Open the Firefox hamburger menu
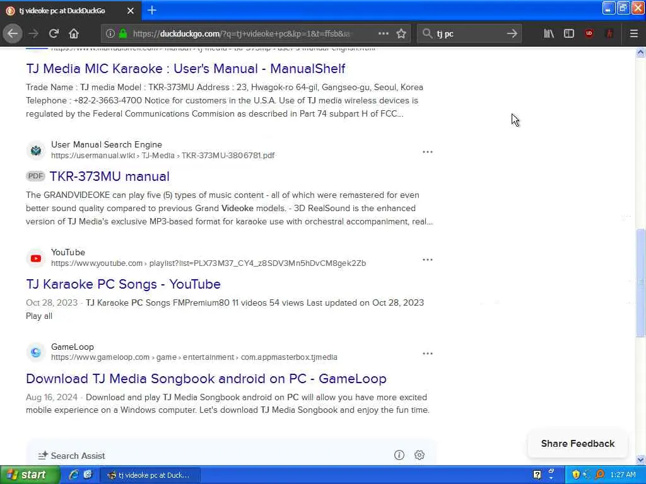The width and height of the screenshot is (646, 484). (633, 33)
